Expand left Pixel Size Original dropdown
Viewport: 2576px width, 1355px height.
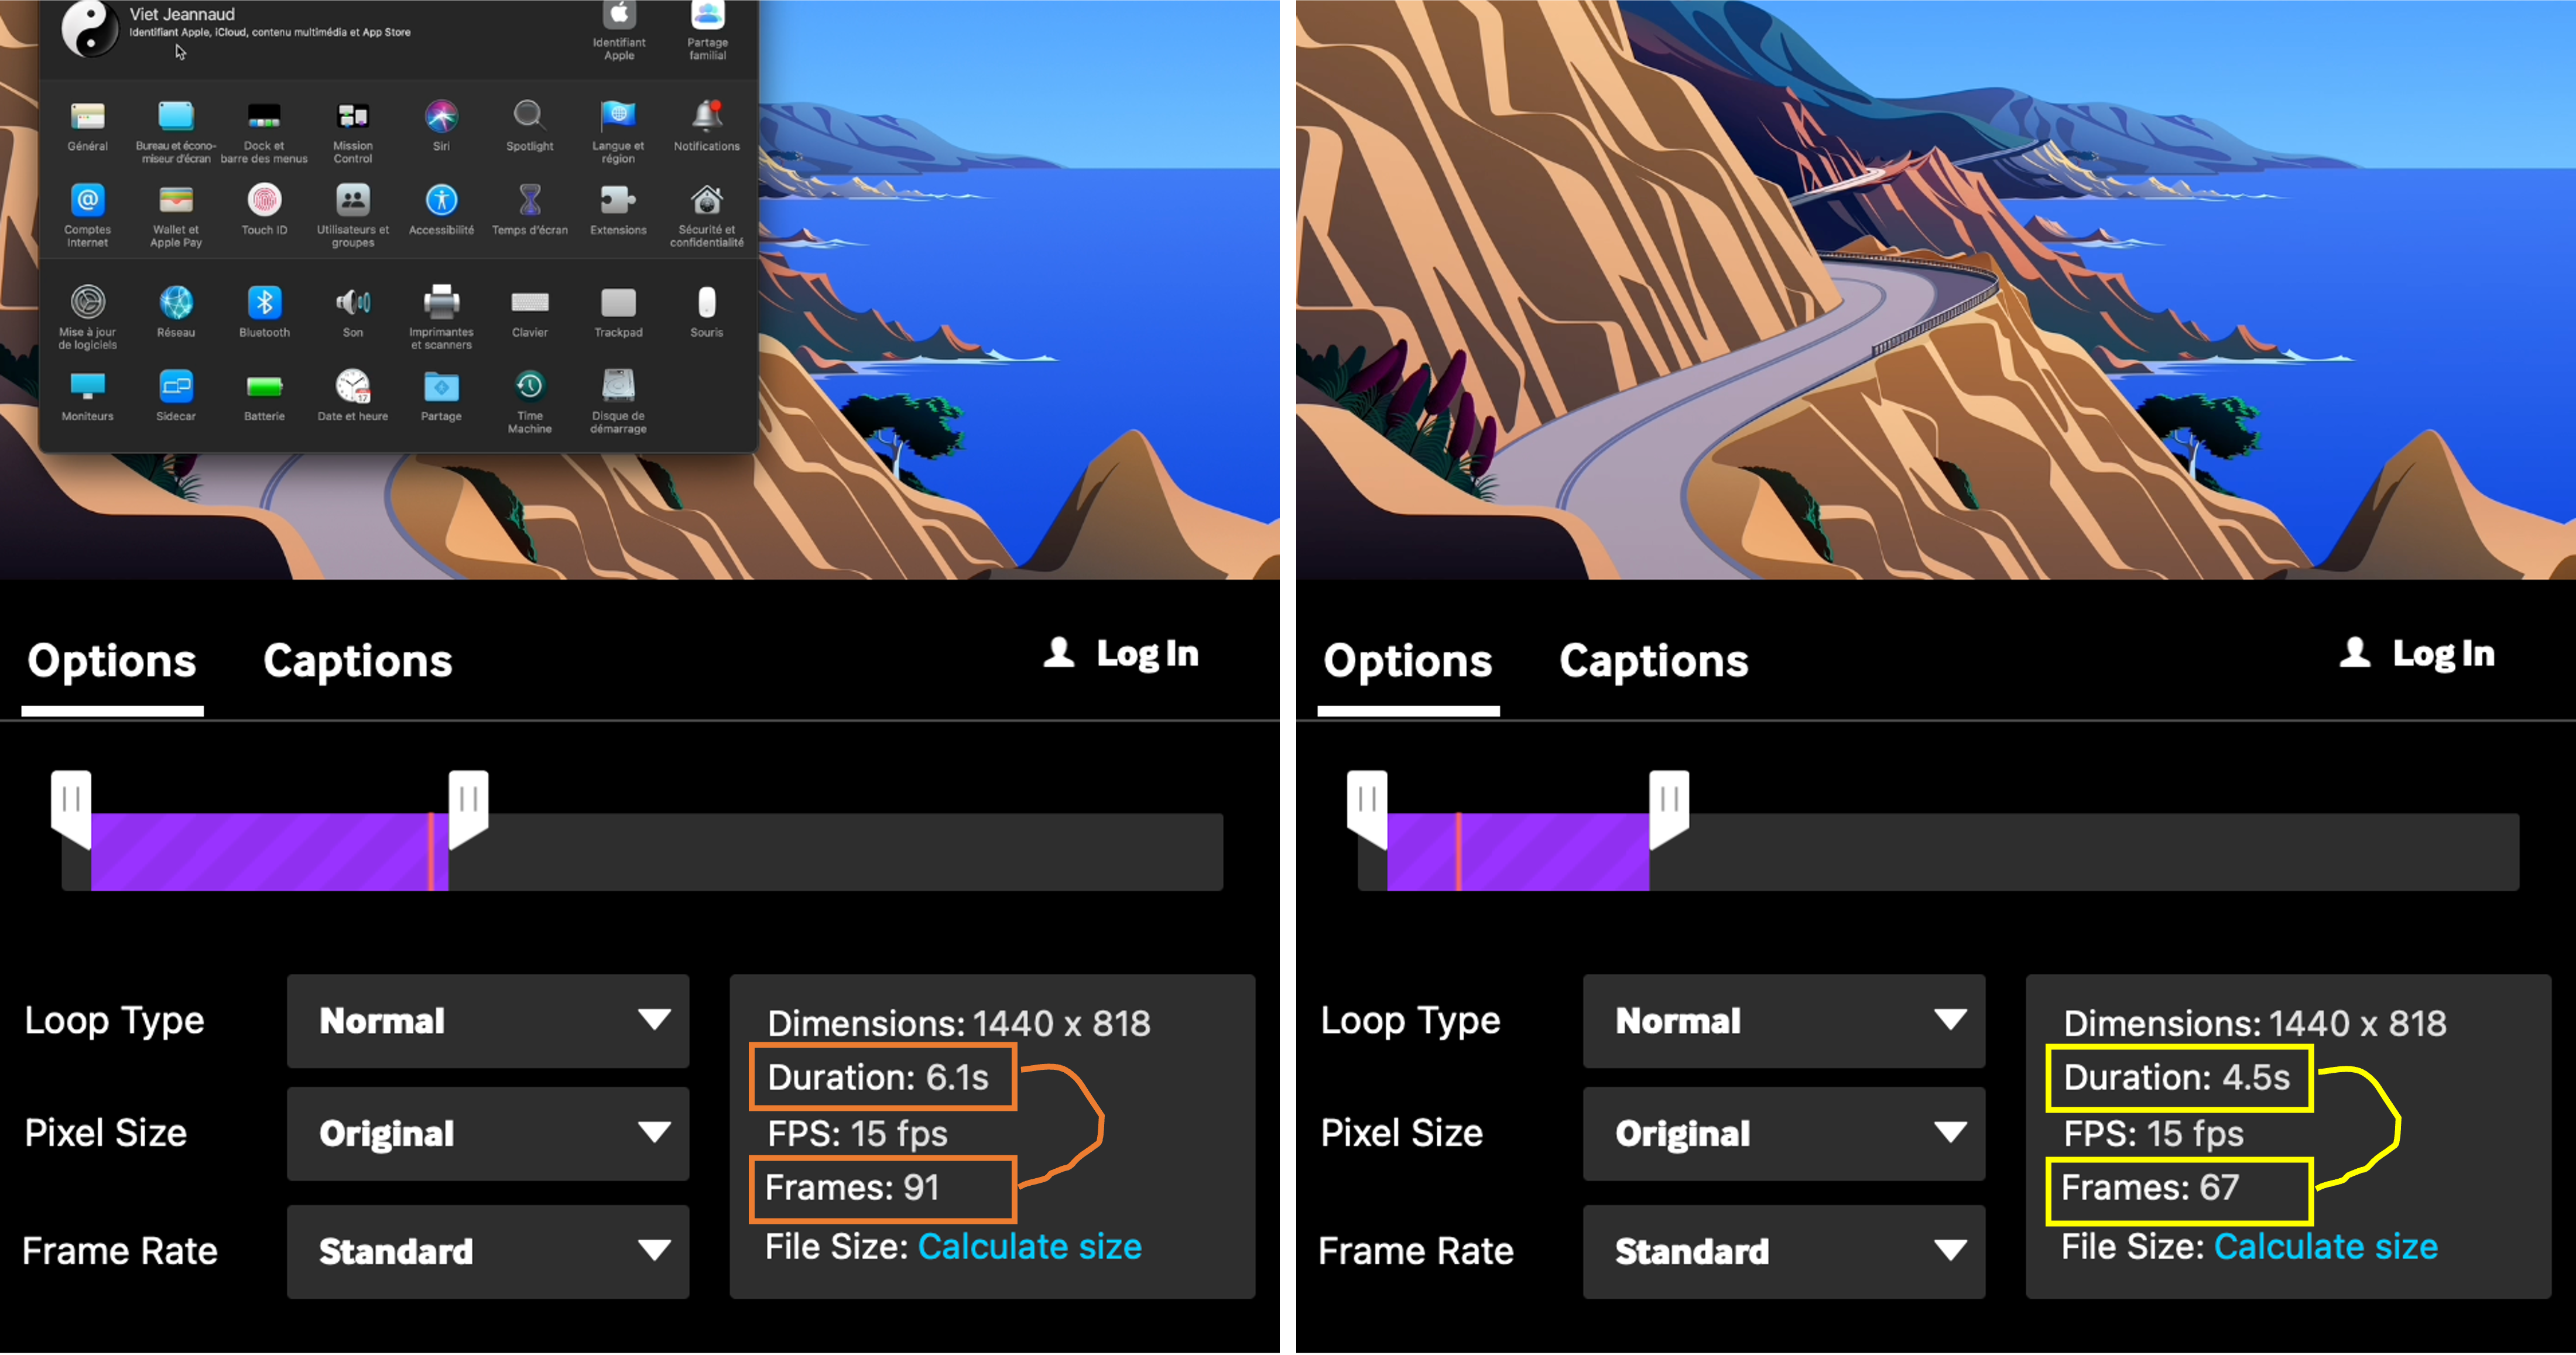[488, 1133]
